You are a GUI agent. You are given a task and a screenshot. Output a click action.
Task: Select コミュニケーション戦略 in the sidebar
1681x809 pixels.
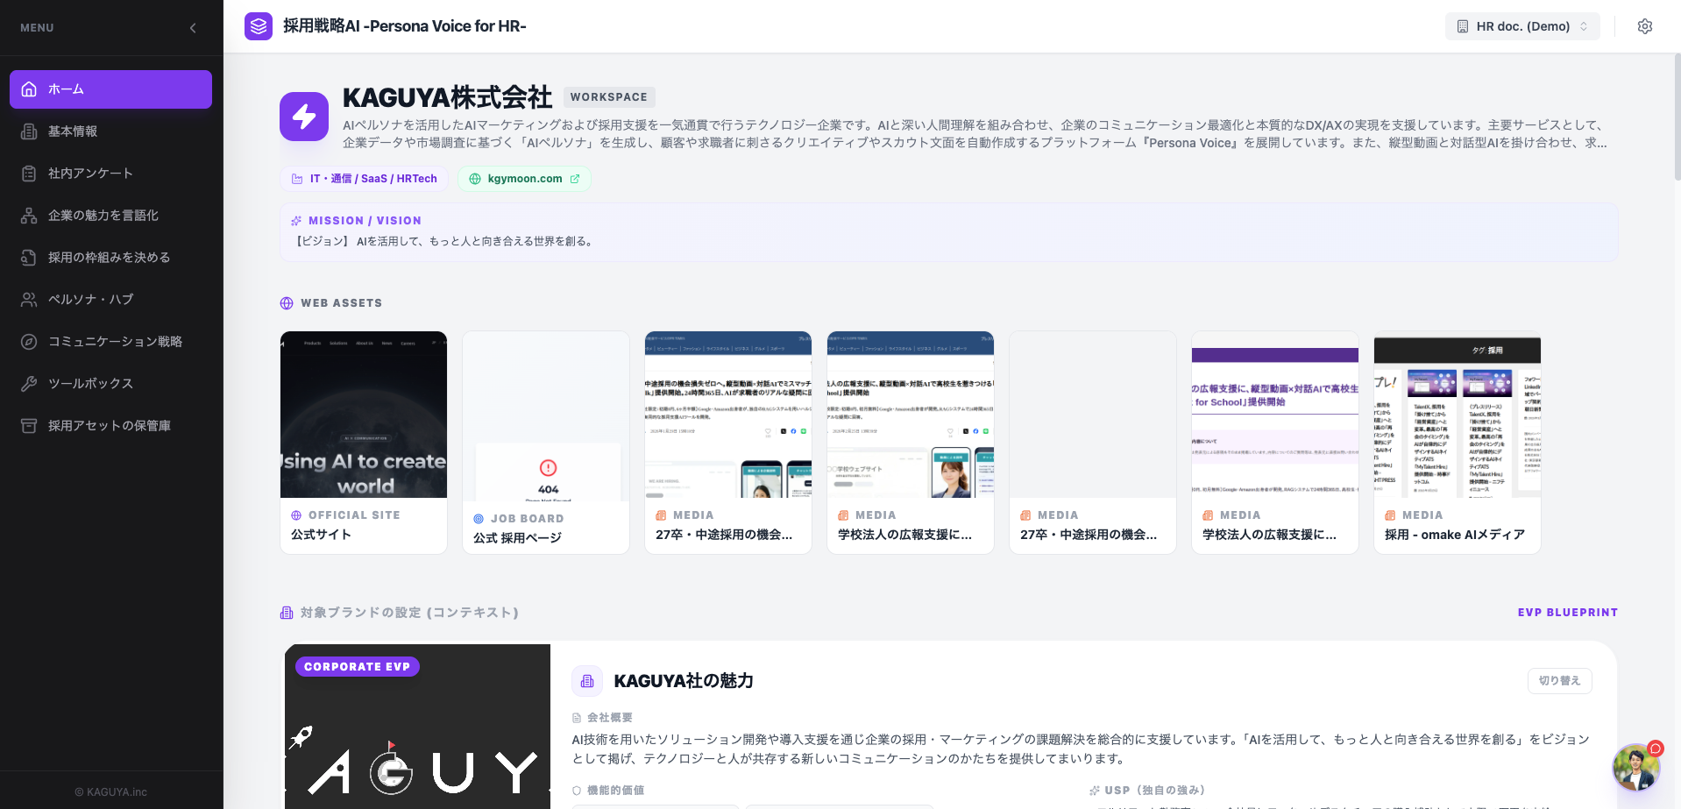110,342
